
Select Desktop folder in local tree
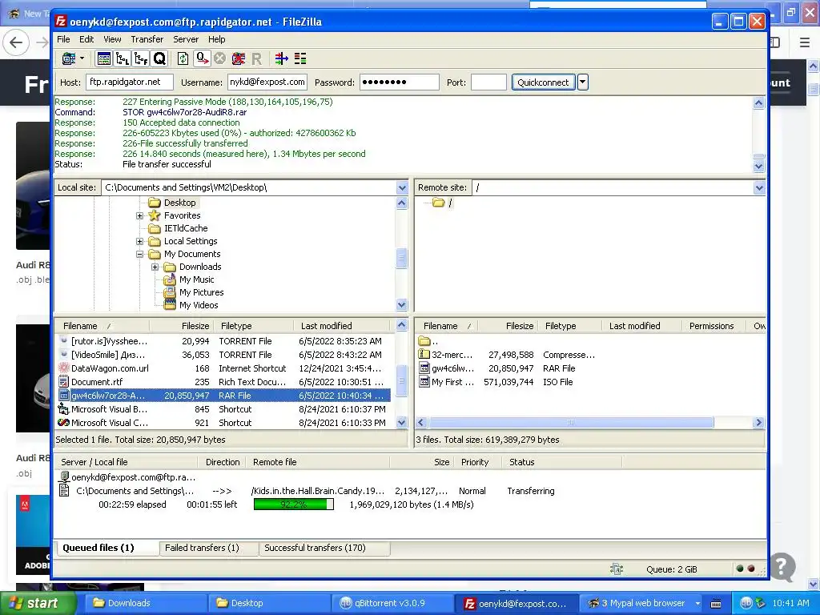(179, 203)
